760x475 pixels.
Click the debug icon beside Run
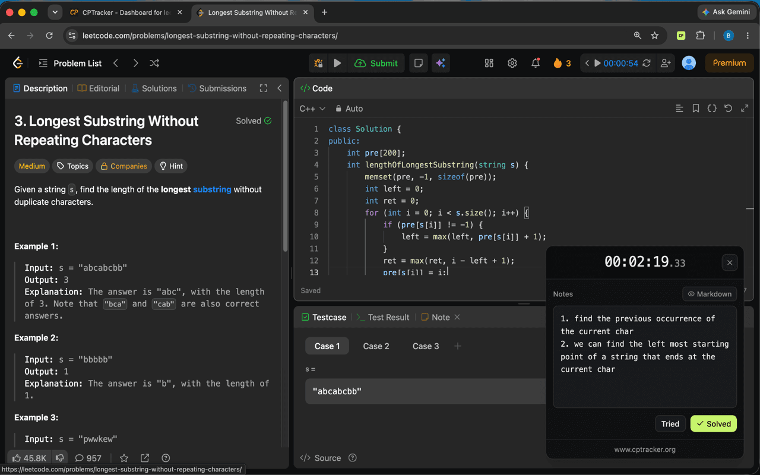(318, 63)
